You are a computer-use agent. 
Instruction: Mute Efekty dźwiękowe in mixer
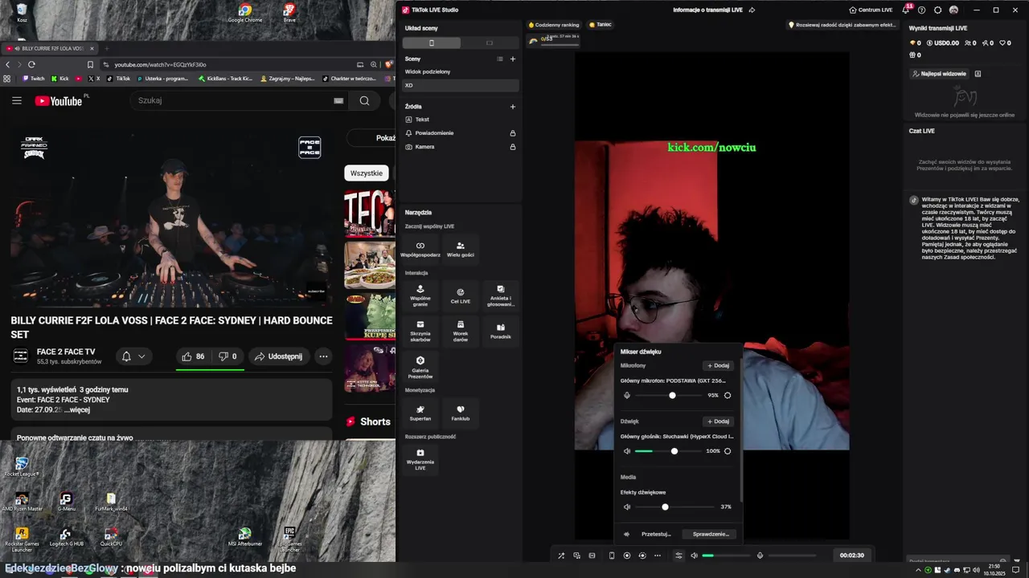627,507
